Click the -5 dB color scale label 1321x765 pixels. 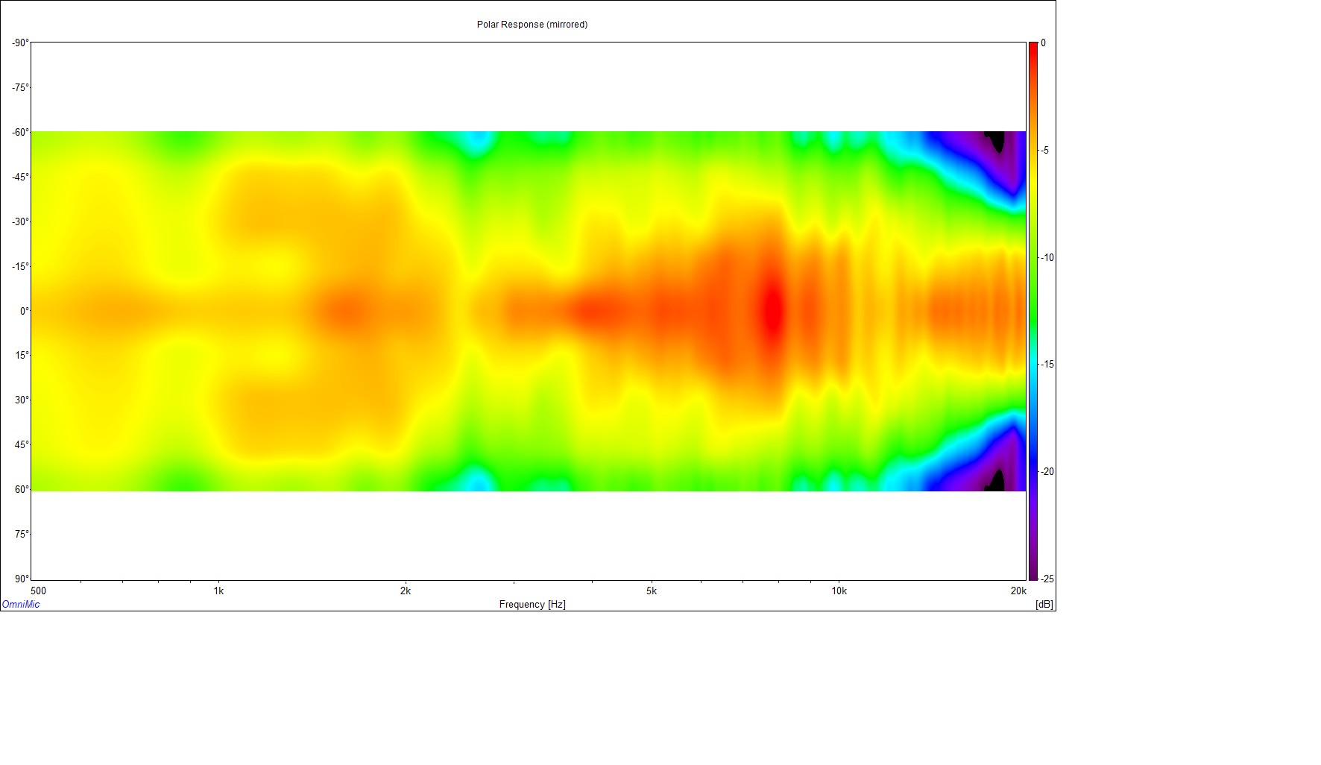pos(1044,151)
